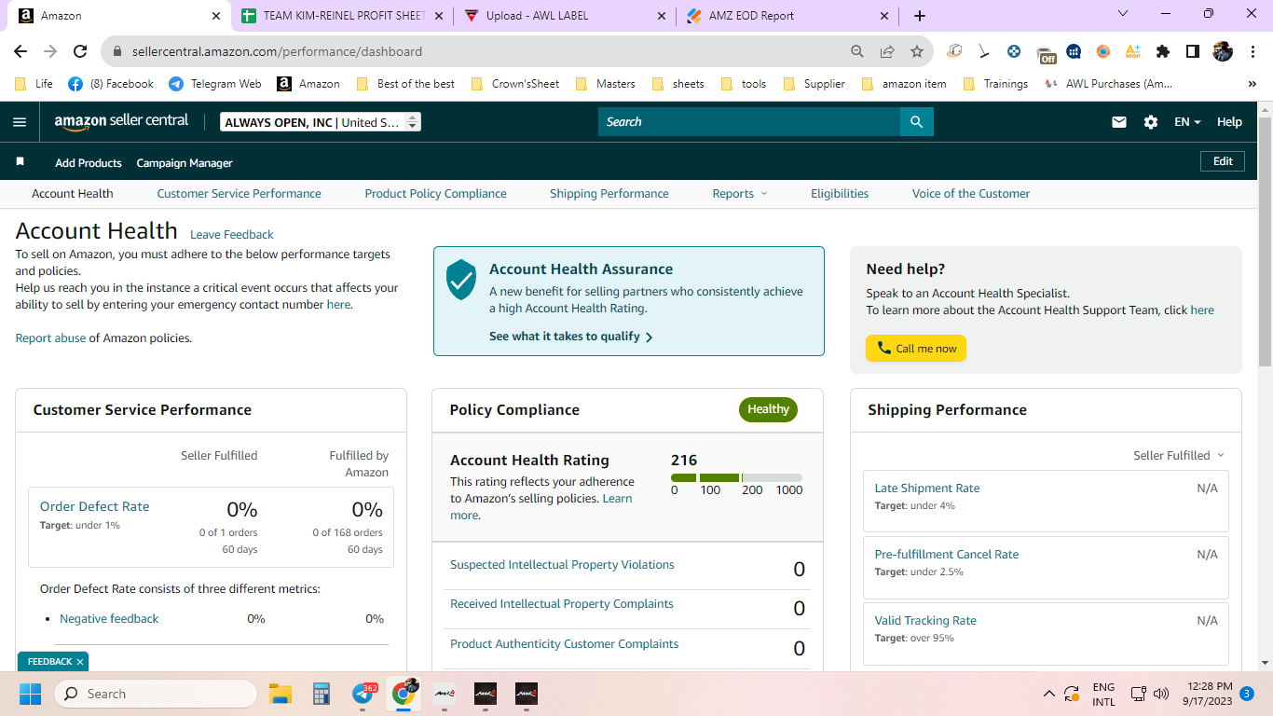This screenshot has width=1273, height=716.
Task: Show more bookmarks with the double chevron
Action: (1251, 84)
